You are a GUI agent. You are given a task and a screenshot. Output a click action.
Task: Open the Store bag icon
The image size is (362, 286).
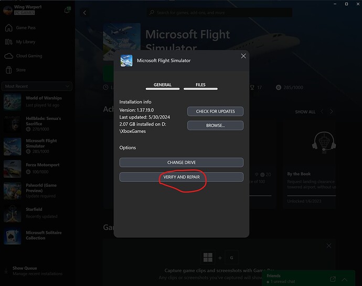(9, 70)
